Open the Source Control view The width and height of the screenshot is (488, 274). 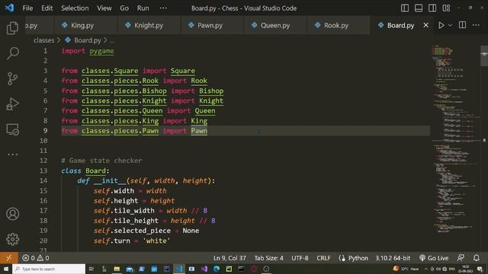point(12,78)
